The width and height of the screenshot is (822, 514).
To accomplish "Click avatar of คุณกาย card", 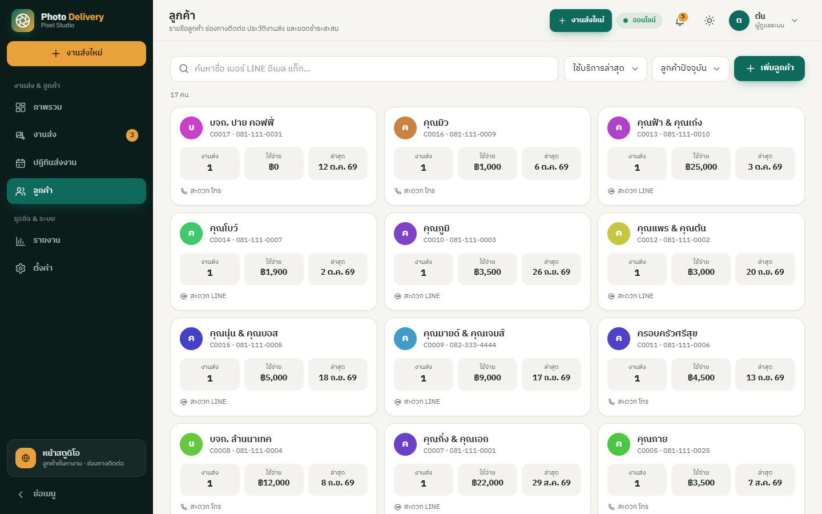I will pos(619,444).
